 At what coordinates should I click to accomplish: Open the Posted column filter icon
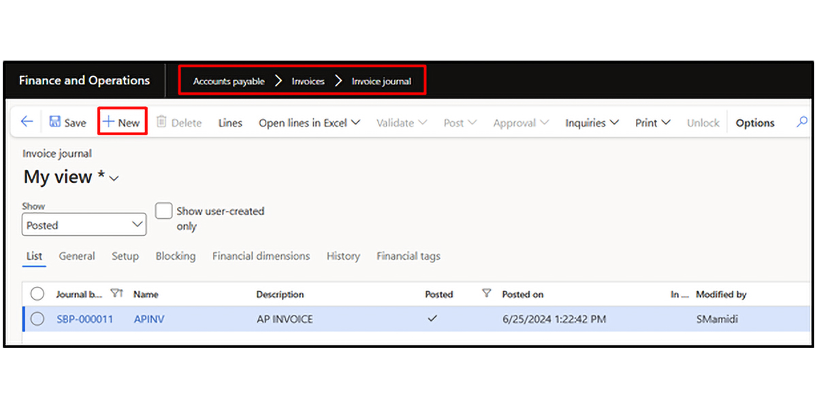[486, 294]
